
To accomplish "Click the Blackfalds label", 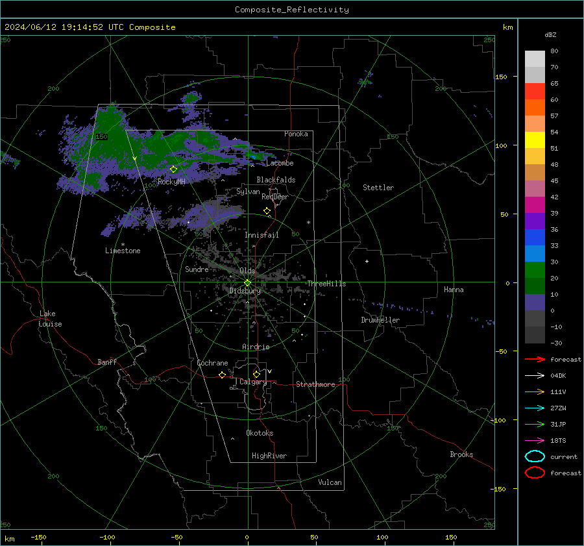I will [x=276, y=180].
